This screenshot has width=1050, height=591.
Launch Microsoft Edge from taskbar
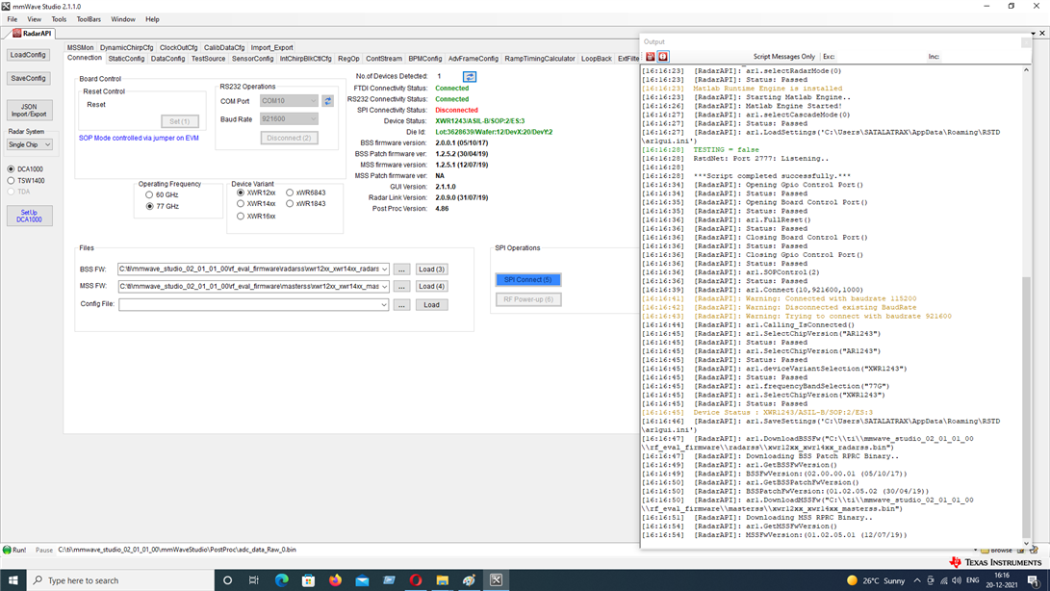pos(281,580)
